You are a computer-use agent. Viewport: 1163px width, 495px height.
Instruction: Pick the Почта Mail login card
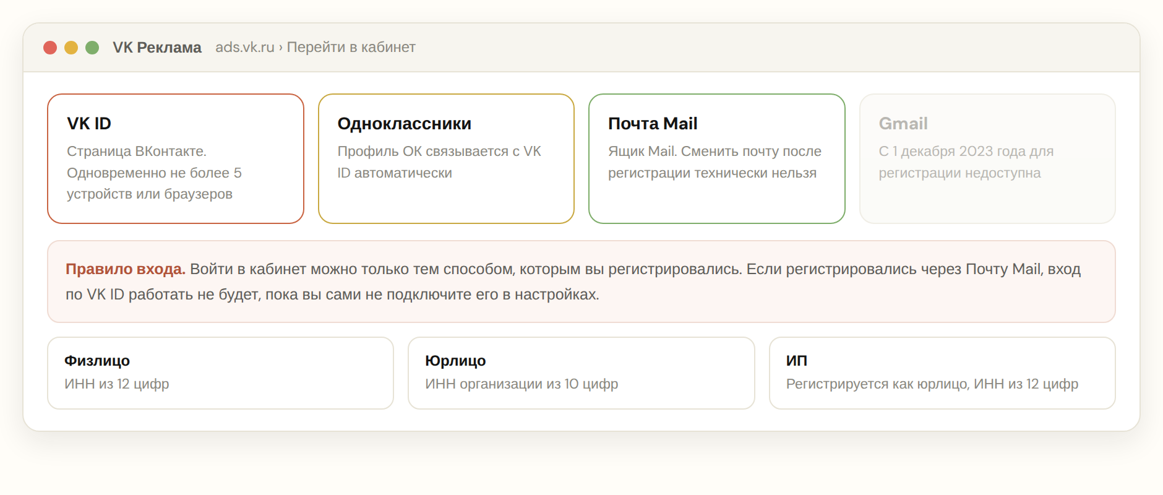click(717, 158)
